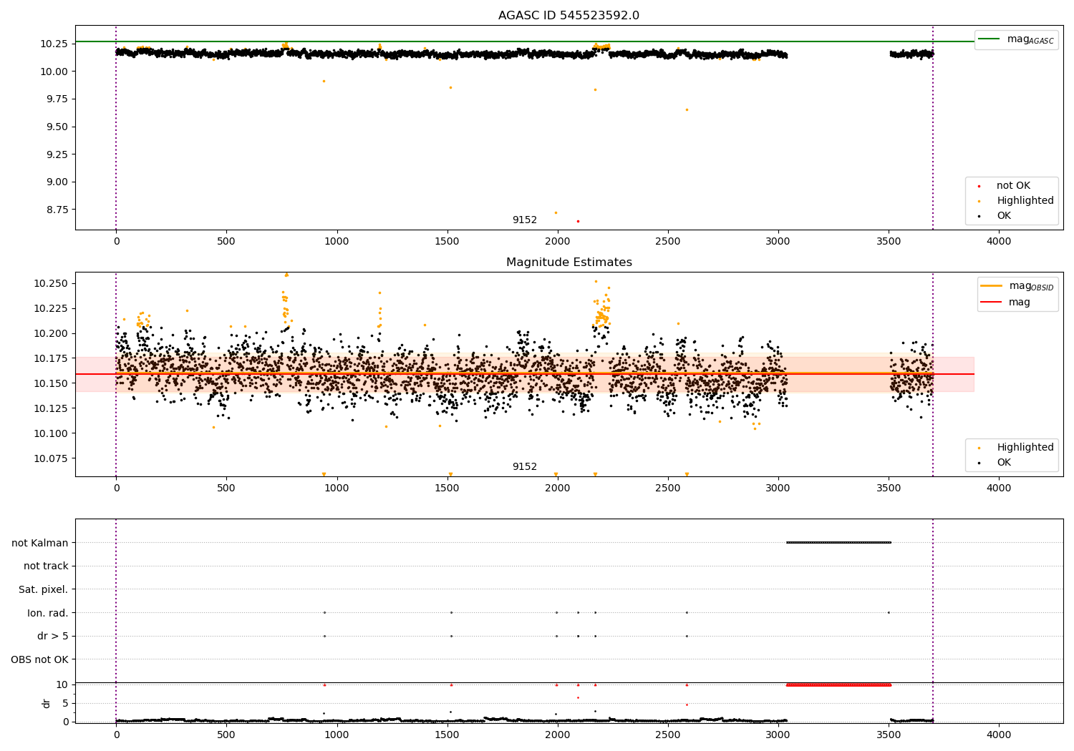Click 'Highlighted' in the top panel legend

pos(1025,201)
